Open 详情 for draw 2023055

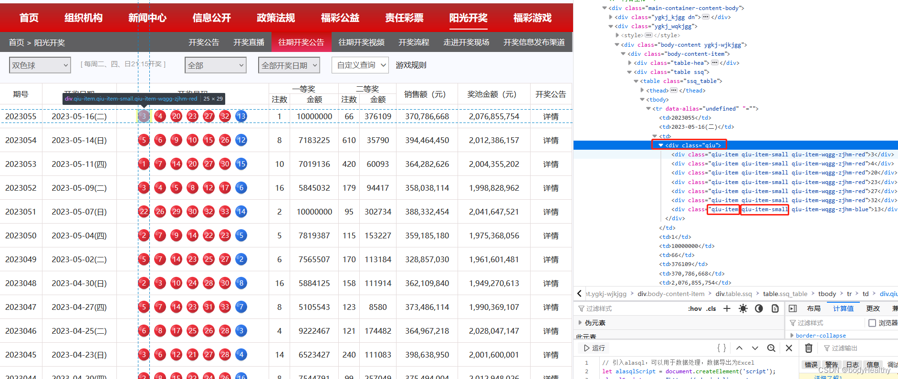(x=551, y=116)
